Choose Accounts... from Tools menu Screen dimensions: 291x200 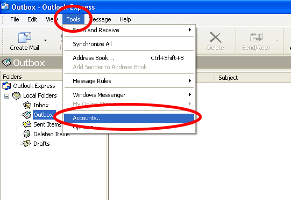coord(129,118)
